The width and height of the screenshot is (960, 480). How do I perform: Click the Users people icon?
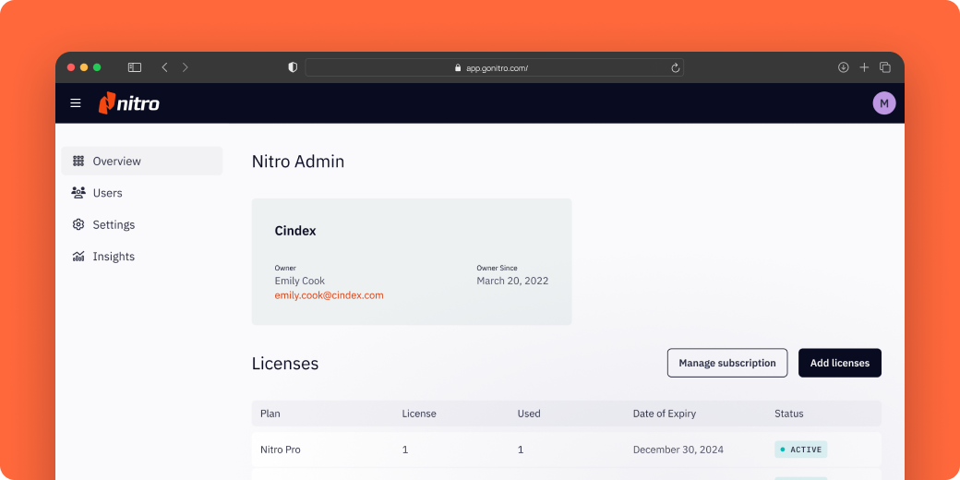pos(78,193)
